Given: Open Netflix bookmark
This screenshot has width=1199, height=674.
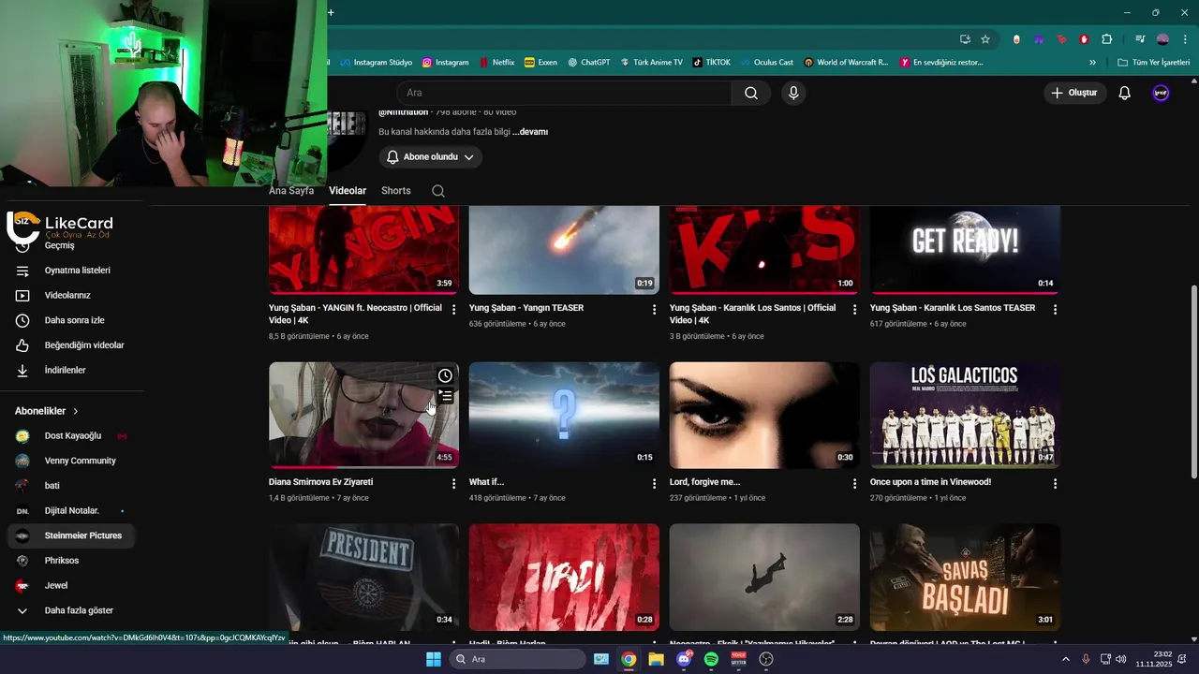Looking at the screenshot, I should click(496, 63).
